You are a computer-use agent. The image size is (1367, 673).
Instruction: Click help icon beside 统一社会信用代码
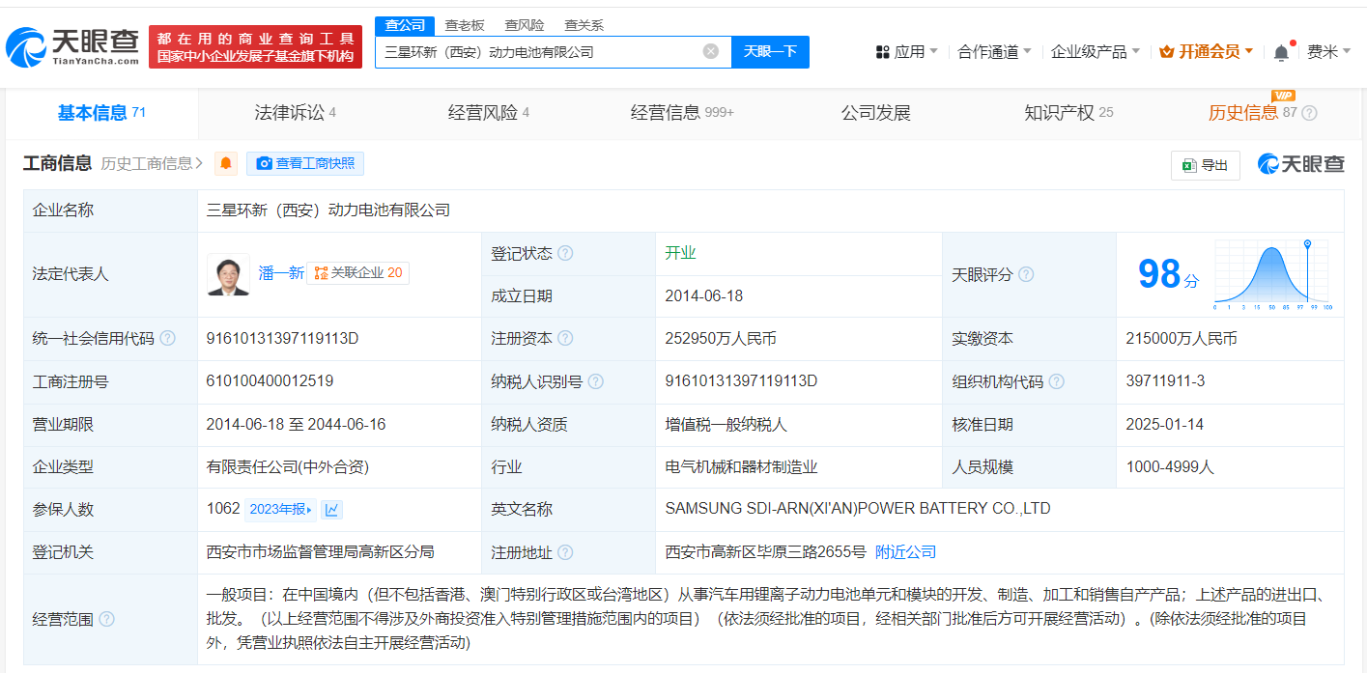(x=167, y=339)
